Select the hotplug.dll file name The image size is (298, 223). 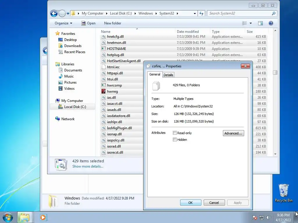(x=115, y=55)
